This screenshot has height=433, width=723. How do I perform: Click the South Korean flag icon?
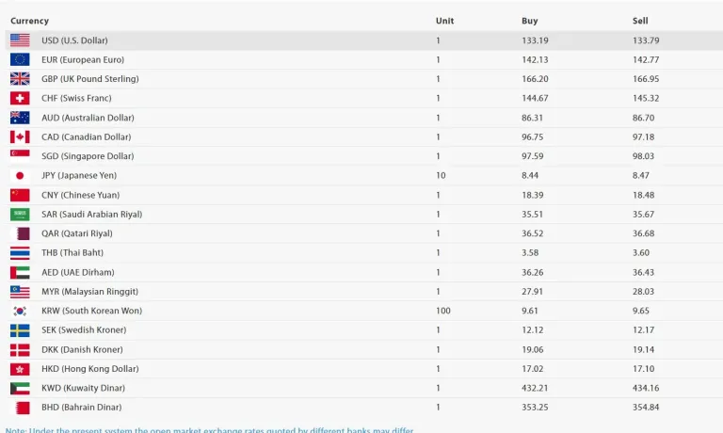pos(20,311)
